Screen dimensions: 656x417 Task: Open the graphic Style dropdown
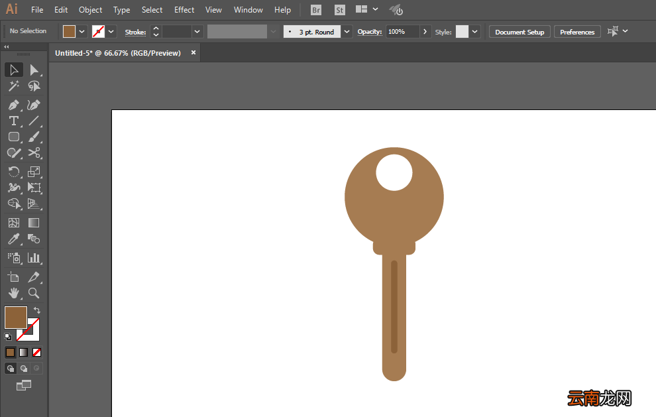tap(475, 32)
